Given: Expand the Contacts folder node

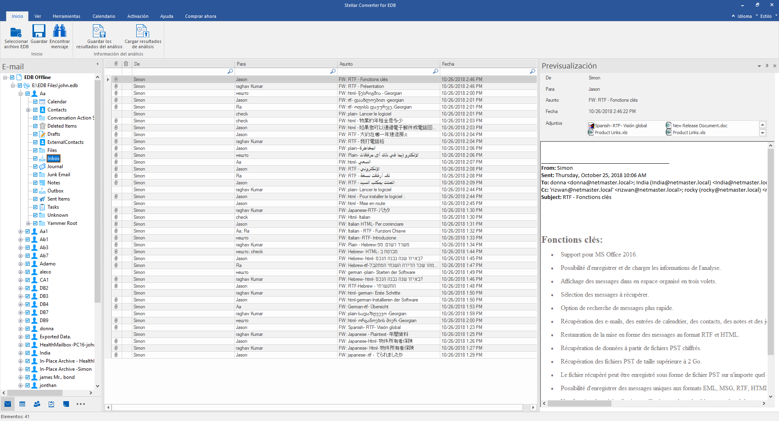Looking at the screenshot, I should tap(28, 110).
